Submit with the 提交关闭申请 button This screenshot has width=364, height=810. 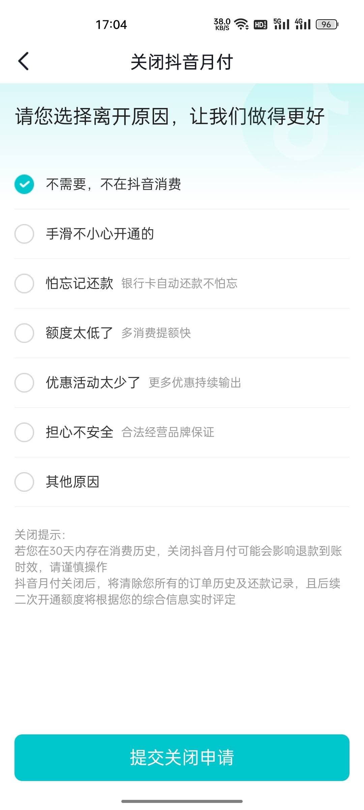[182, 757]
